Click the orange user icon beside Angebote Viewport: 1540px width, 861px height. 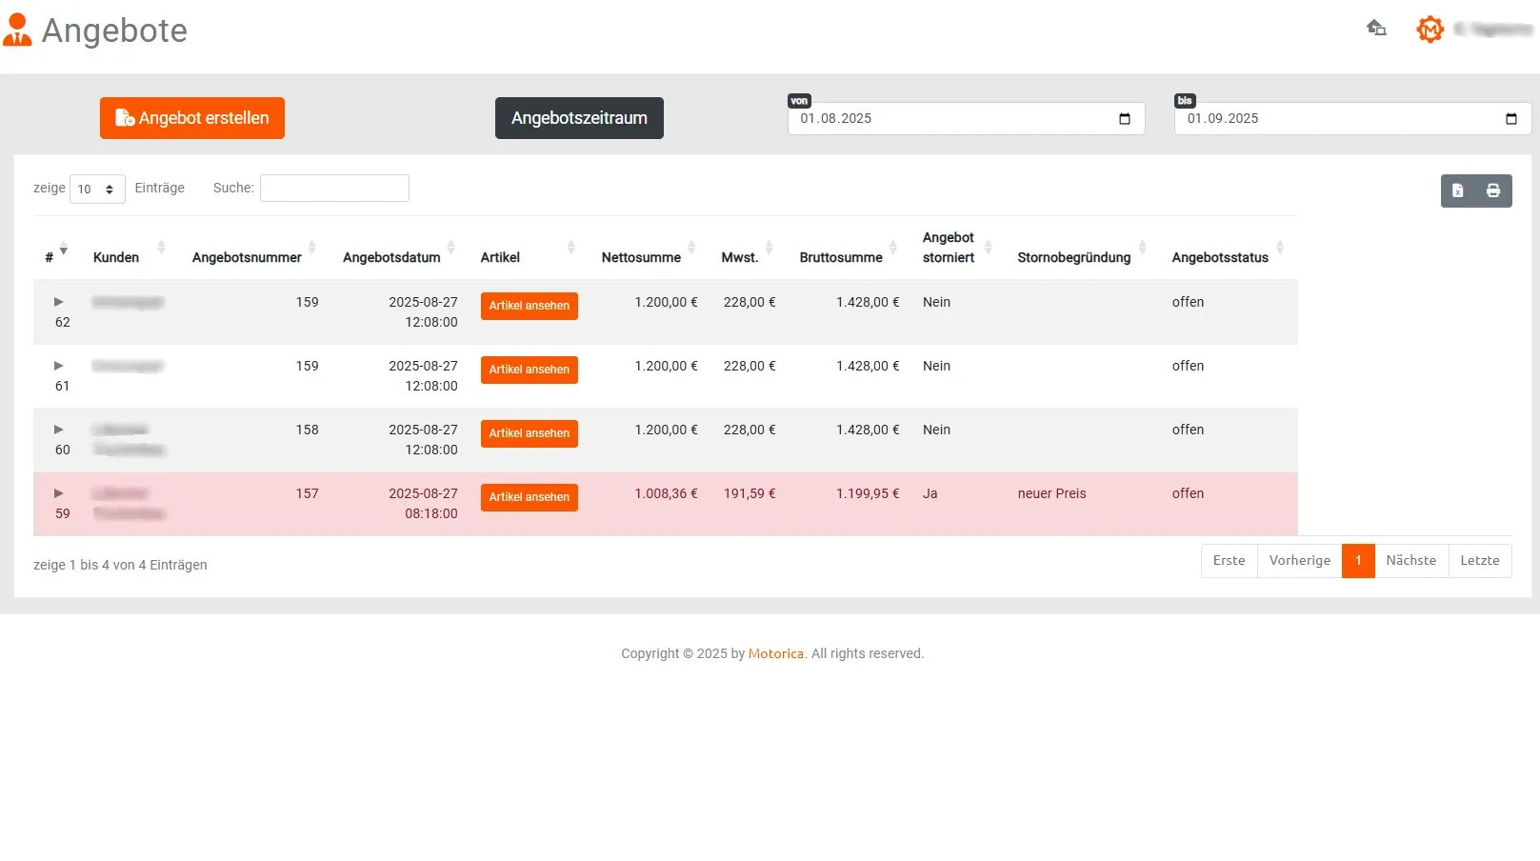[x=17, y=30]
